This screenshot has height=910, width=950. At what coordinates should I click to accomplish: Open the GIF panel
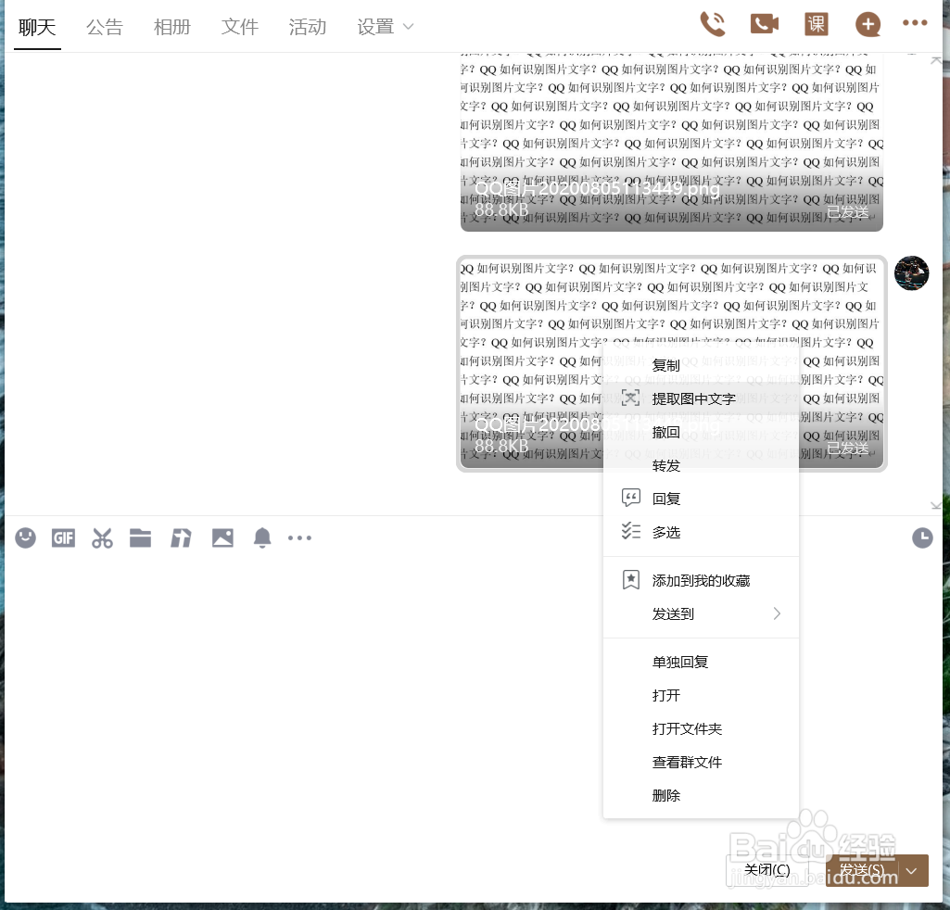63,537
